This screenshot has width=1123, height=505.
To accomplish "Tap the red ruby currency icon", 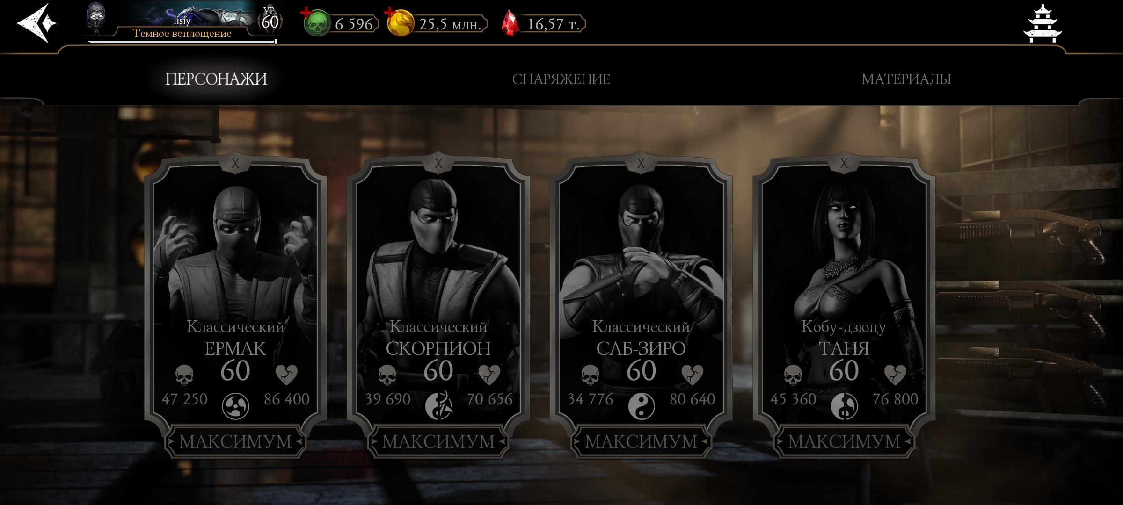I will click(510, 23).
